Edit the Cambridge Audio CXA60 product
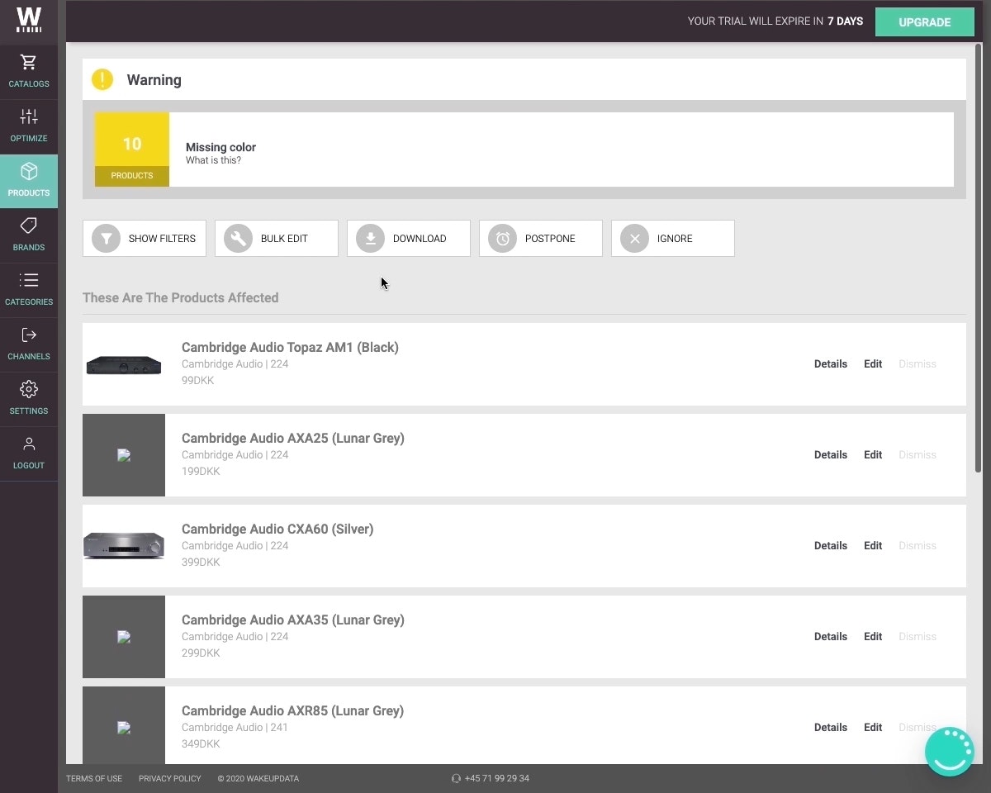 pos(873,545)
